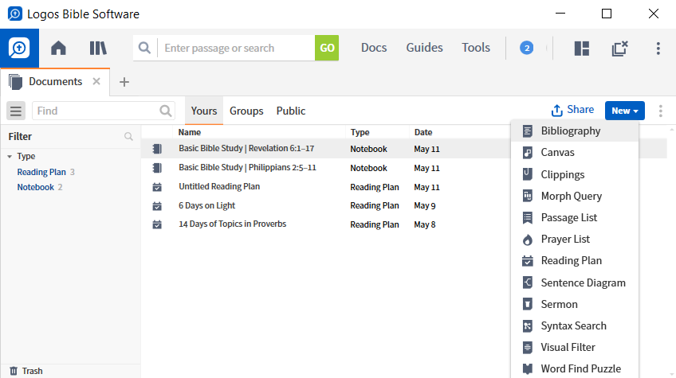Click the calendar icon for Untitled Reading Plan
676x378 pixels.
[x=157, y=187]
